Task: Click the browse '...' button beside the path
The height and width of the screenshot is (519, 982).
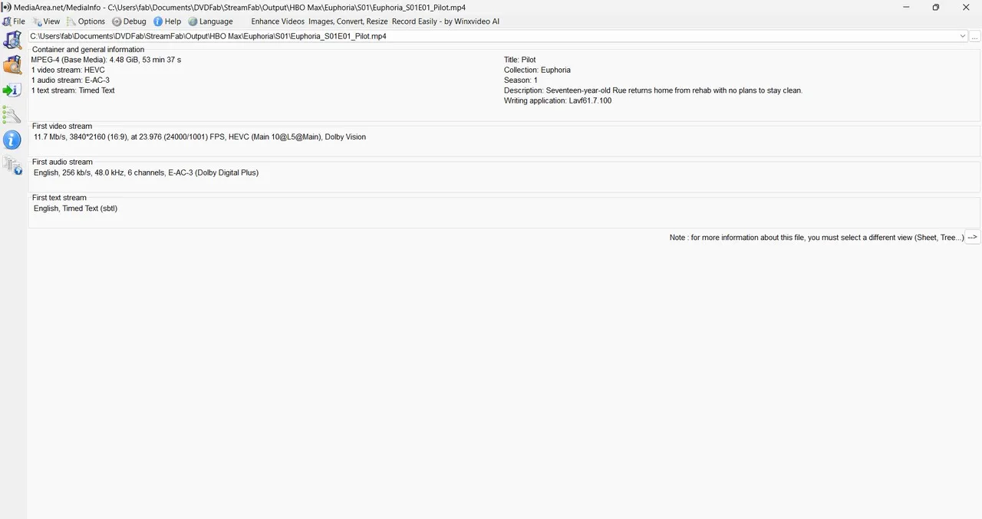Action: click(x=976, y=36)
